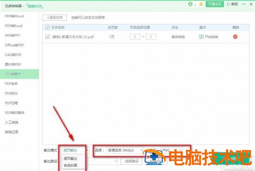This screenshot has height=171, width=255.
Task: Select PDF转PPT in sidebar
Action: pyautogui.click(x=13, y=35)
